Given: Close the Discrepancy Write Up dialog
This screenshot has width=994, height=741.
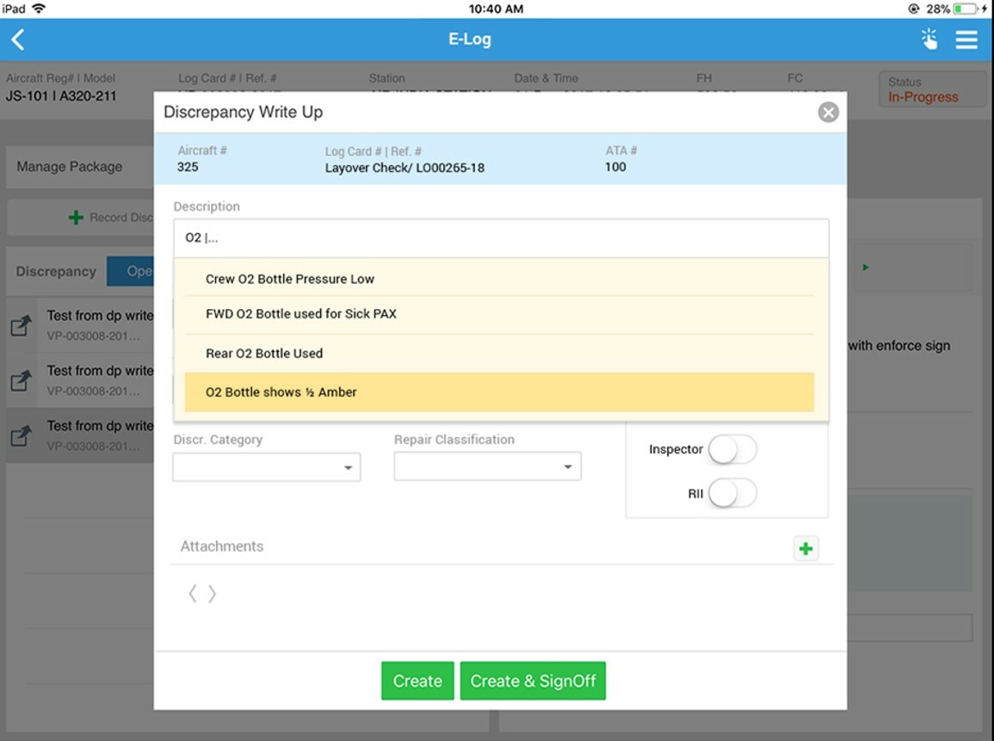Looking at the screenshot, I should (828, 112).
